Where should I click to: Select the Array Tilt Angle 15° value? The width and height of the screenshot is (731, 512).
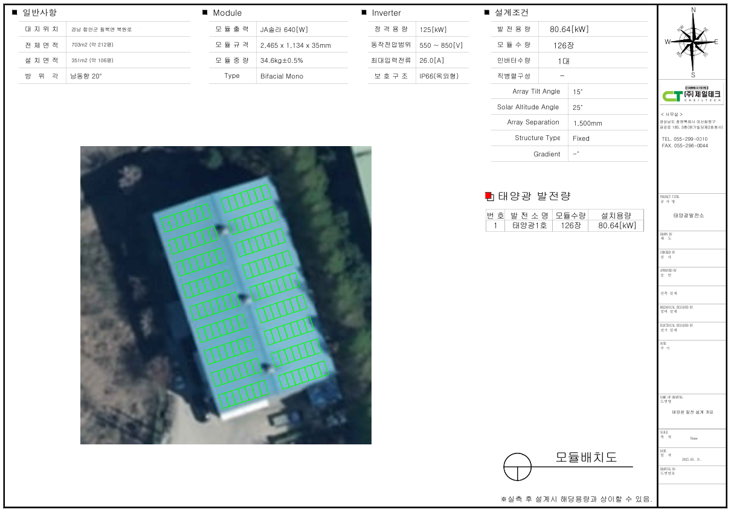(x=578, y=92)
